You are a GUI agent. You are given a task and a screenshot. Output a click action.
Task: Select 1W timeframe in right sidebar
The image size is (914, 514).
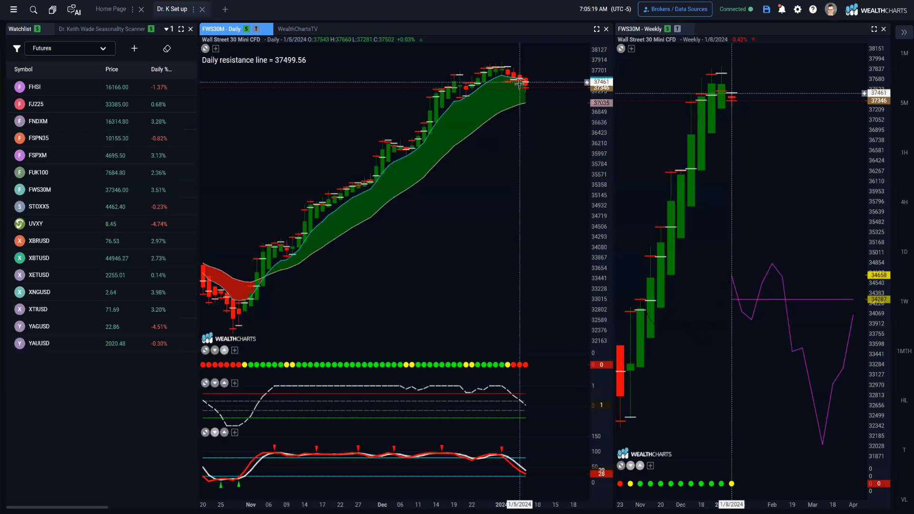904,301
